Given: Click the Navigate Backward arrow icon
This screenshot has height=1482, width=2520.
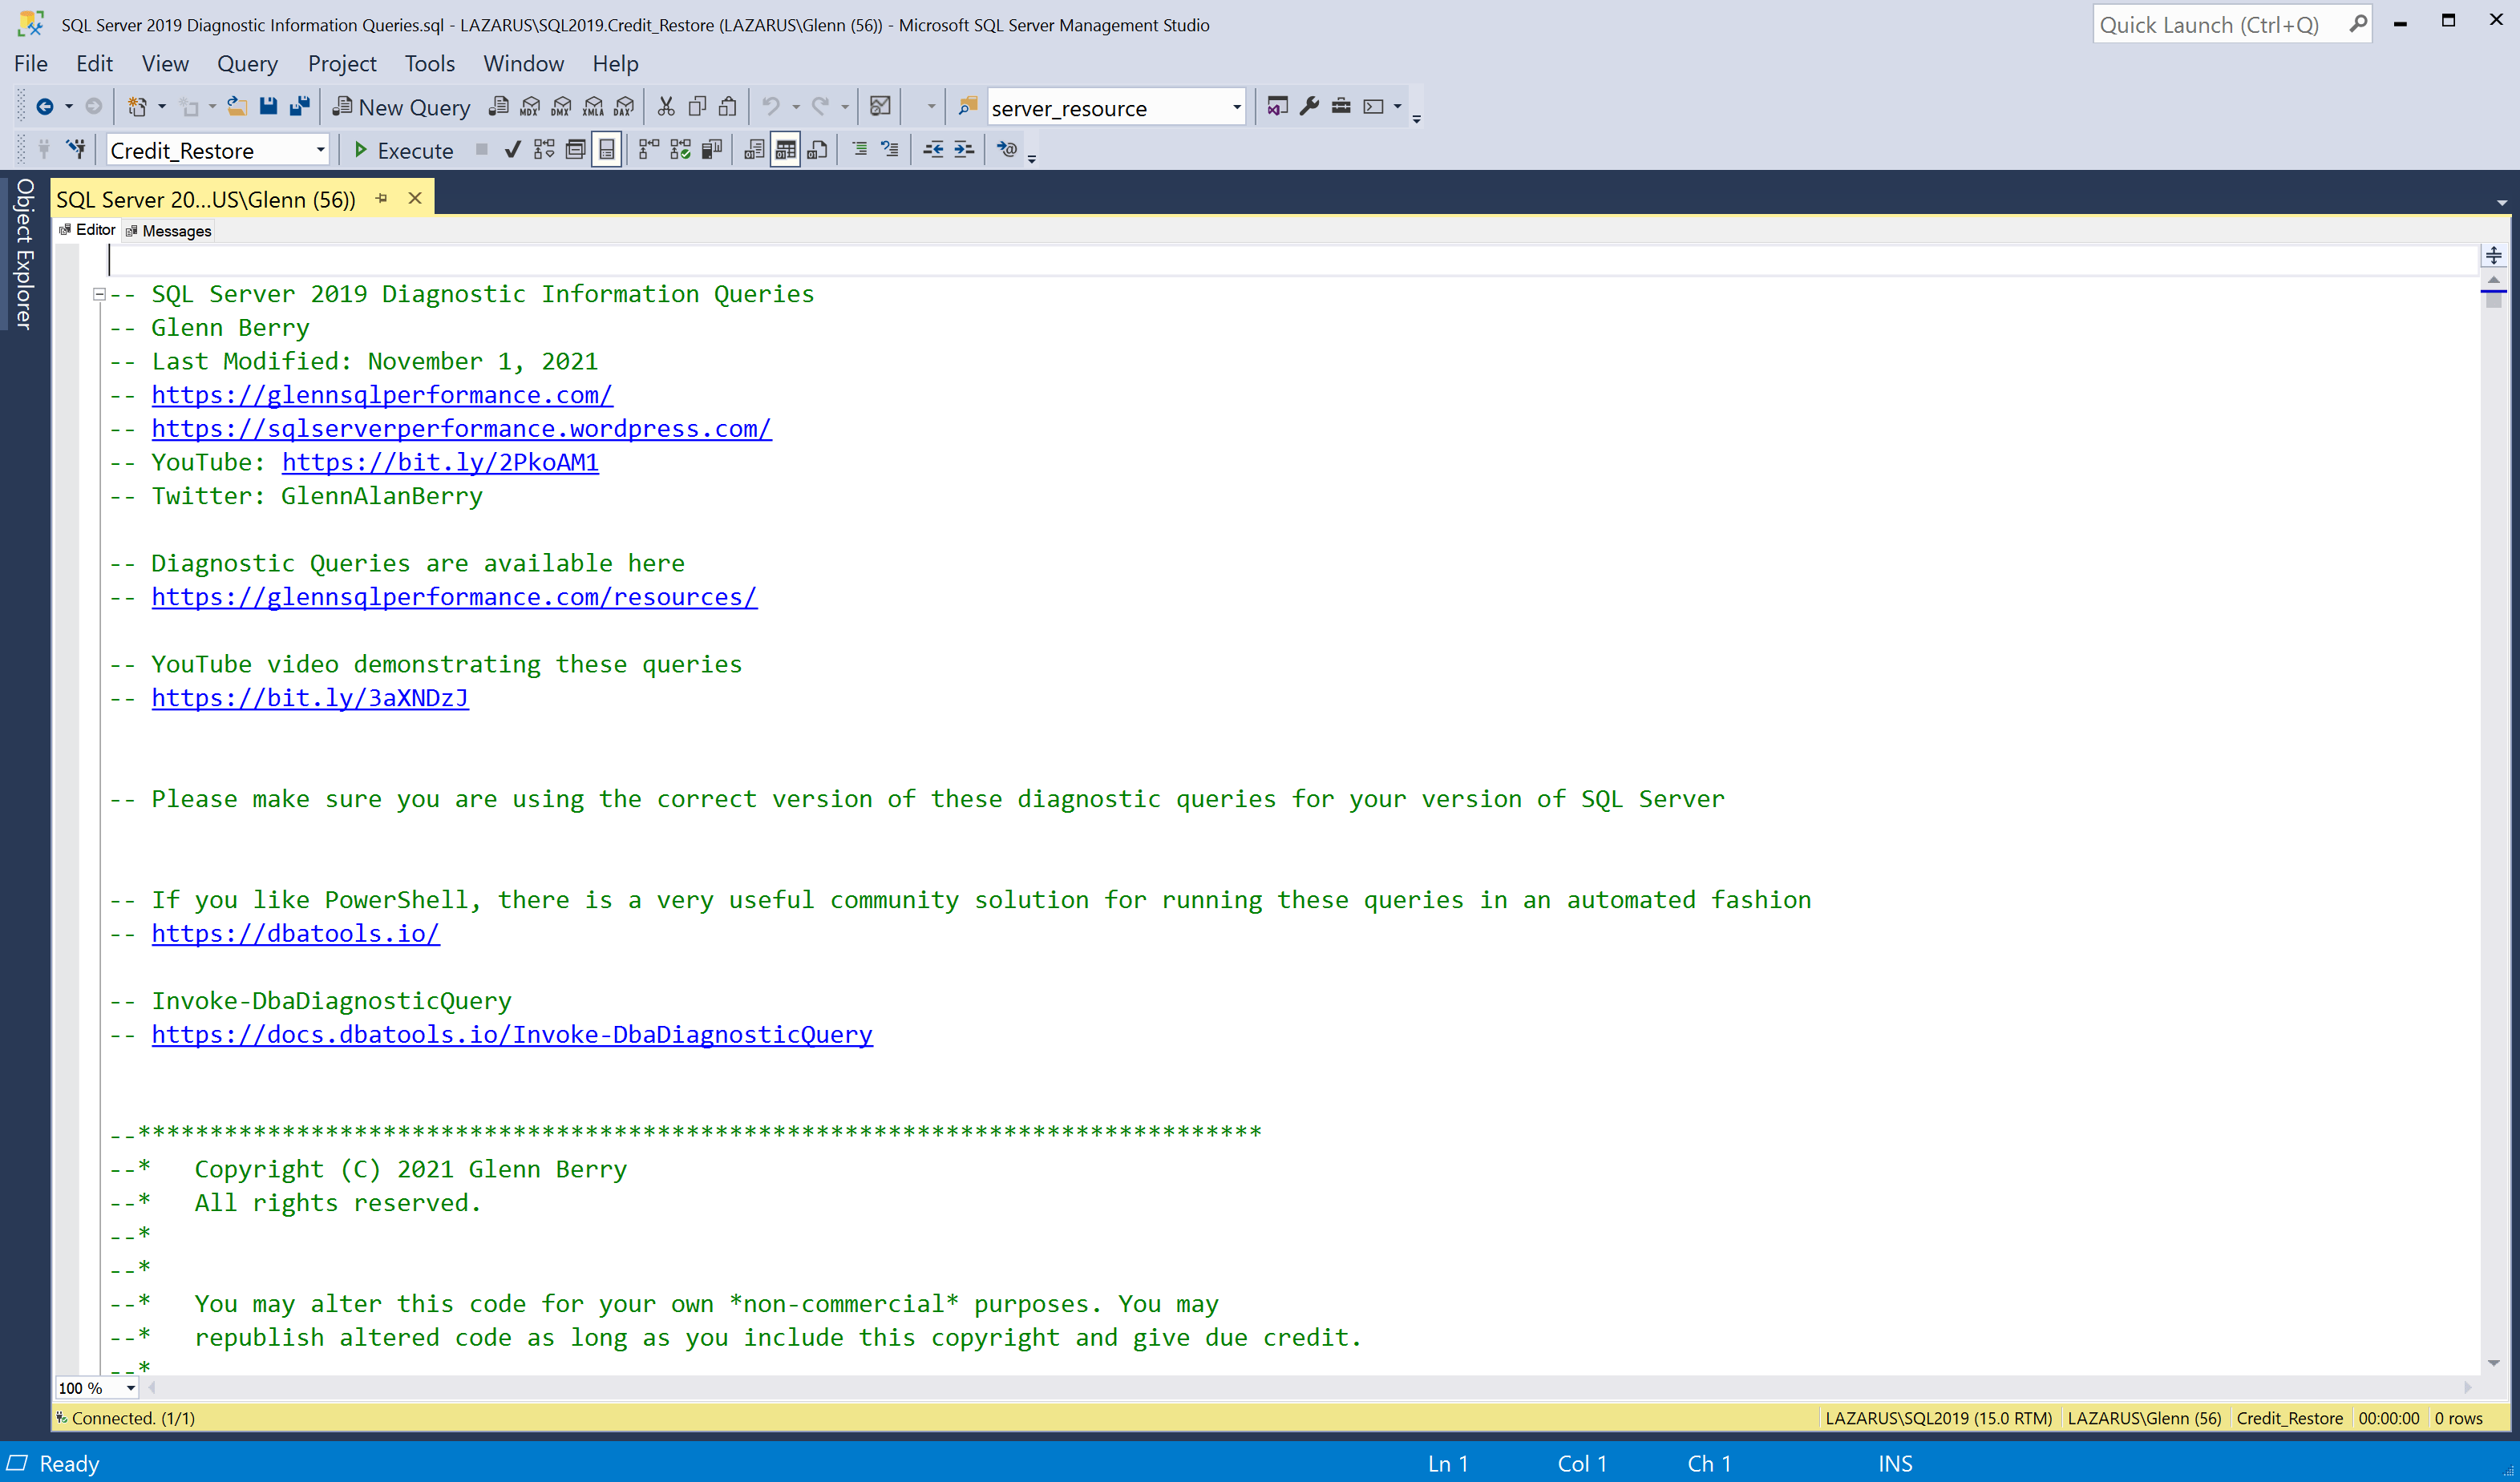Looking at the screenshot, I should (44, 107).
